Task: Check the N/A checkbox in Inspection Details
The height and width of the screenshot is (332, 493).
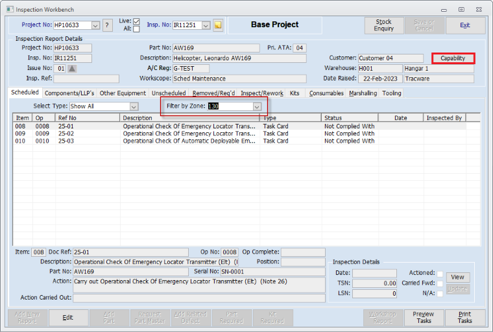Action: pyautogui.click(x=440, y=294)
